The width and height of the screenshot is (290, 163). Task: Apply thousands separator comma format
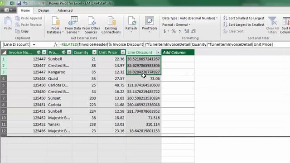[179, 31]
